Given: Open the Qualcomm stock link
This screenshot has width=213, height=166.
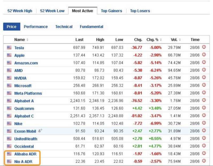Looking at the screenshot, I should 24,109.
